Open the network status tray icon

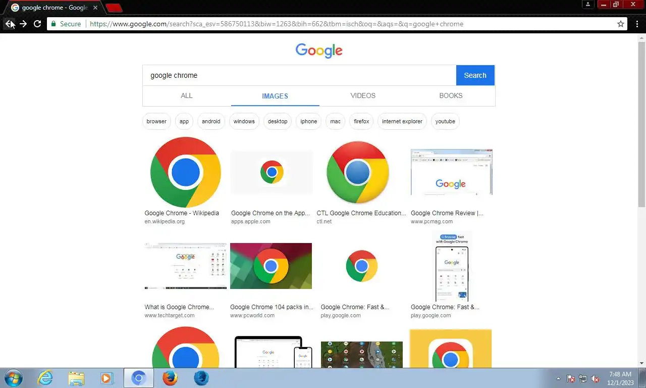[583, 378]
